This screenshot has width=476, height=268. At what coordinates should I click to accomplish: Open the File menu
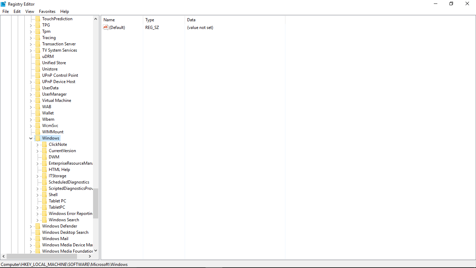(x=6, y=11)
